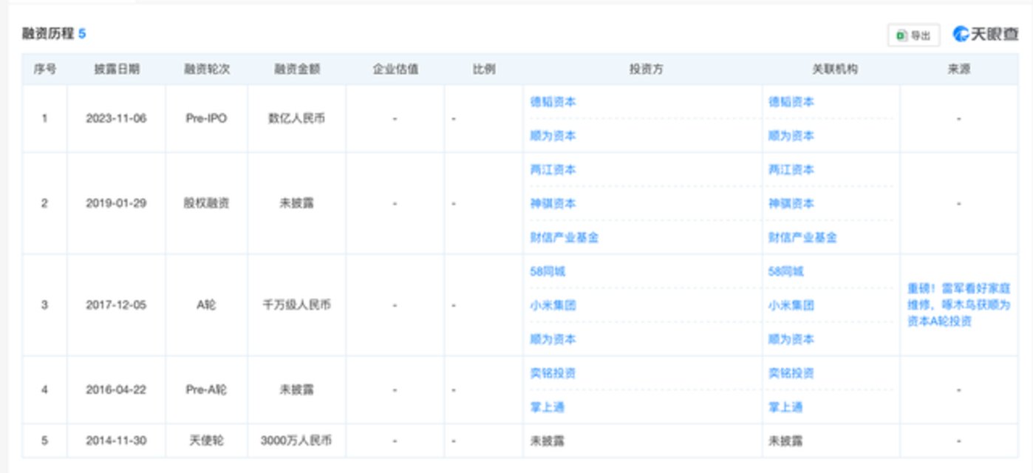Click sequence number 5 in the table
This screenshot has height=473, width=1033.
[x=44, y=440]
